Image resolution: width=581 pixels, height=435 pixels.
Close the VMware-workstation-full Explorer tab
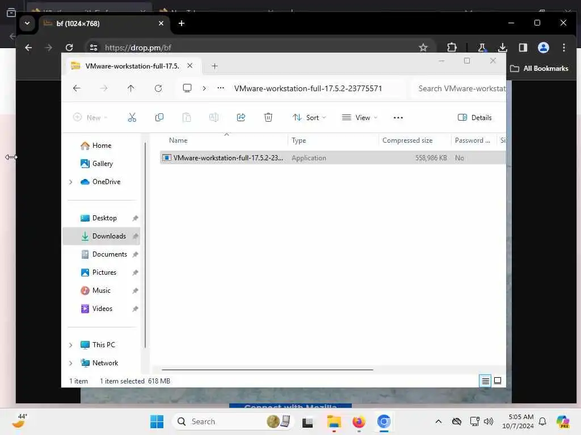tap(190, 66)
